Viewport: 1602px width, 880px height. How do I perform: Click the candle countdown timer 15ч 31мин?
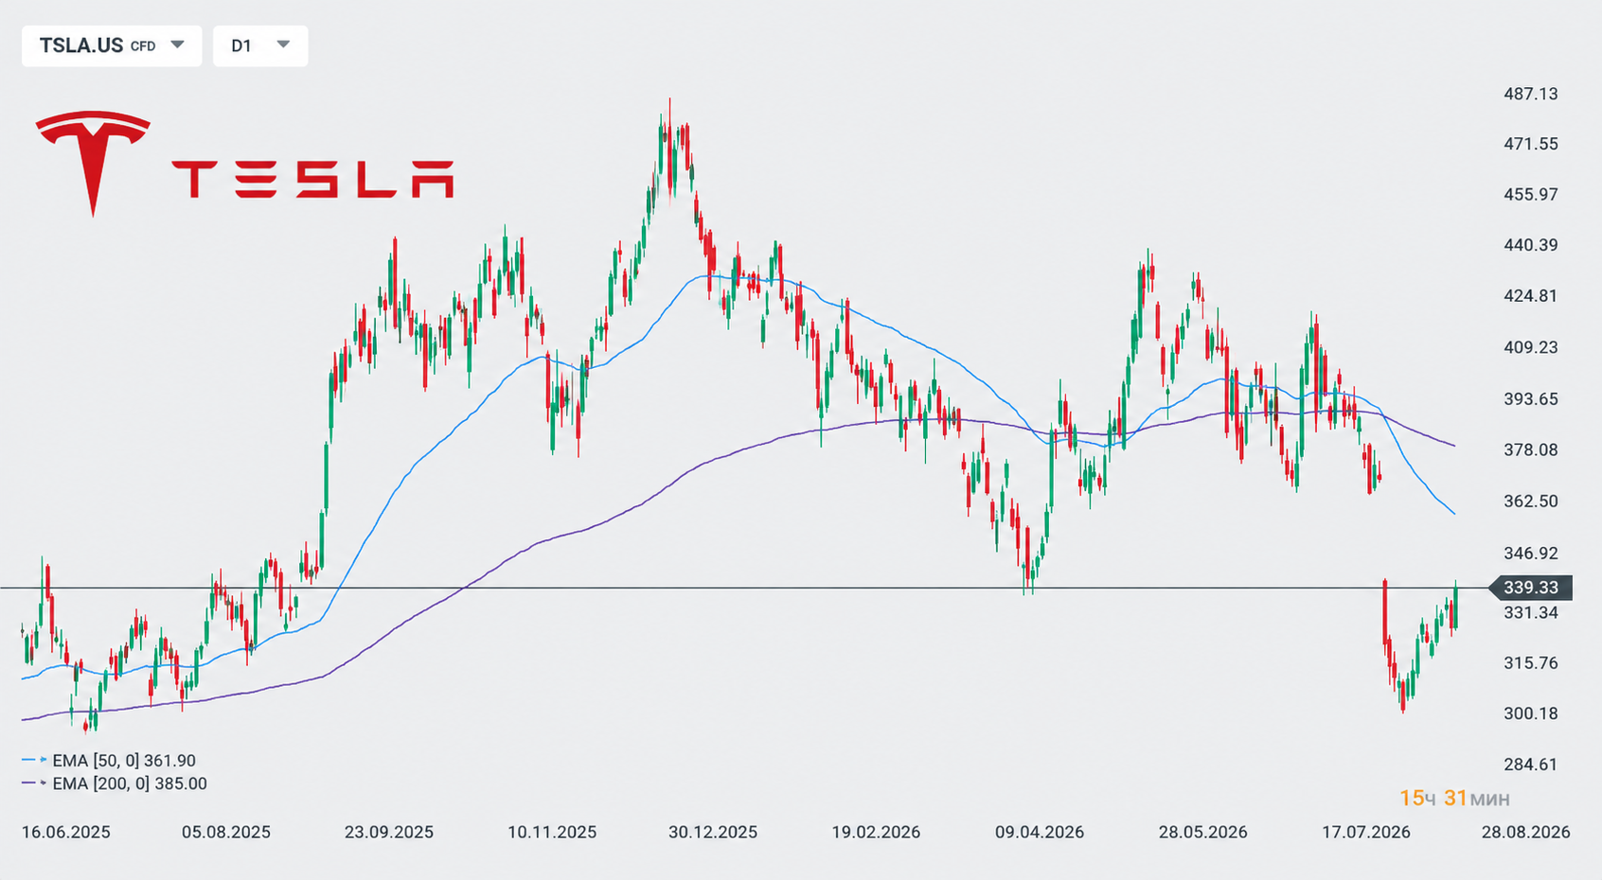point(1454,799)
